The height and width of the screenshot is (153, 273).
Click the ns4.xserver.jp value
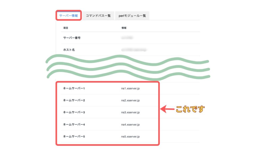(x=130, y=124)
